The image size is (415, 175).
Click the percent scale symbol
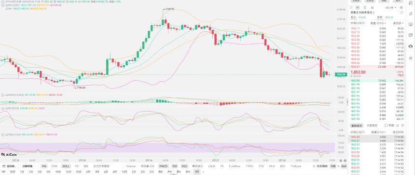[338, 166]
